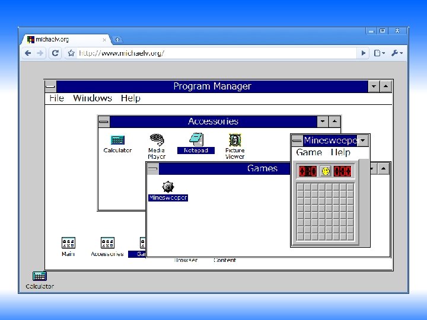Viewport: 427px width, 320px height.
Task: Minimize the Accessories window
Action: pos(323,121)
